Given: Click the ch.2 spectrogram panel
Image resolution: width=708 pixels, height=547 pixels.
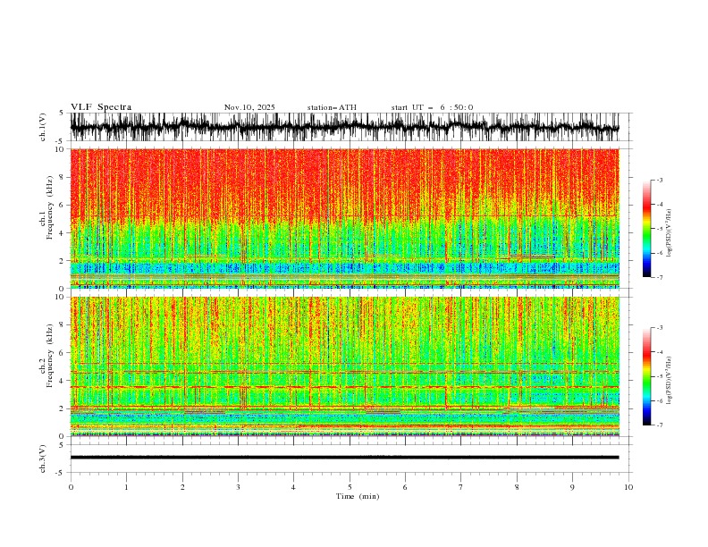Looking at the screenshot, I should point(344,366).
